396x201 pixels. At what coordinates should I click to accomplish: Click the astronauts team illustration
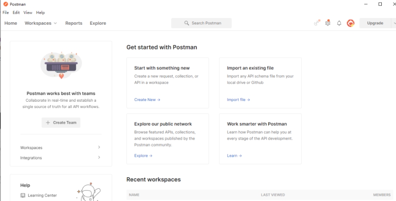pos(61,65)
